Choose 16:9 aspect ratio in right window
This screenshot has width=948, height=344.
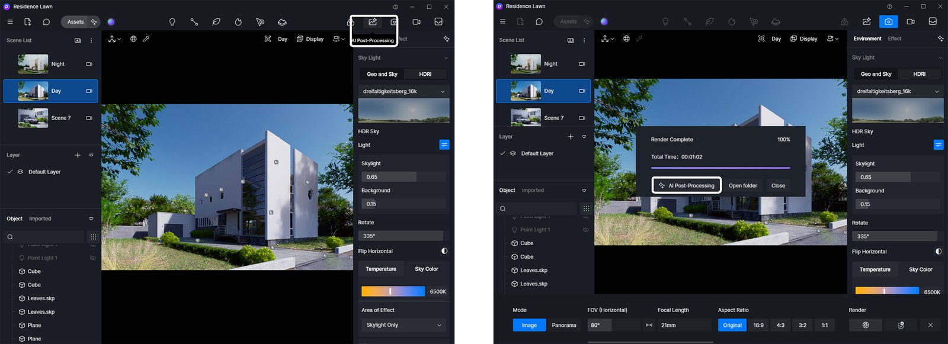click(x=758, y=325)
